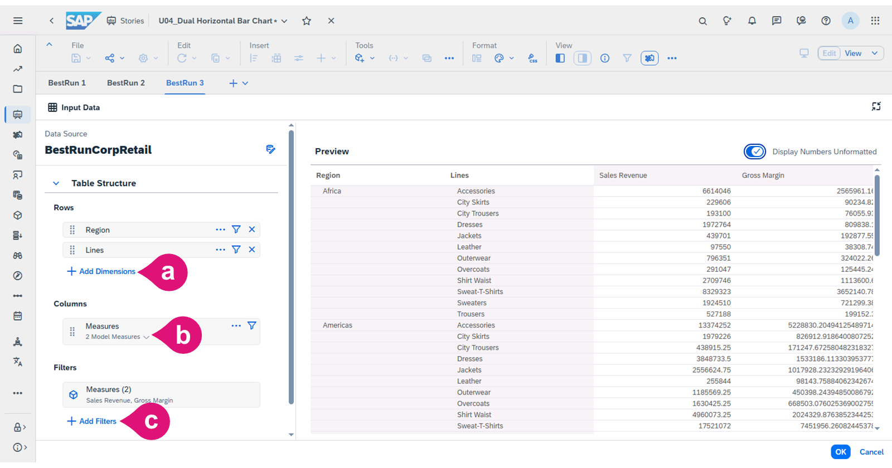Click the left panel scroll down arrow
The image size is (892, 468).
pyautogui.click(x=291, y=435)
